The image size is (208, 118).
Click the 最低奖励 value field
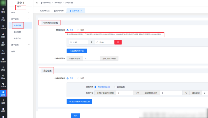point(205,93)
